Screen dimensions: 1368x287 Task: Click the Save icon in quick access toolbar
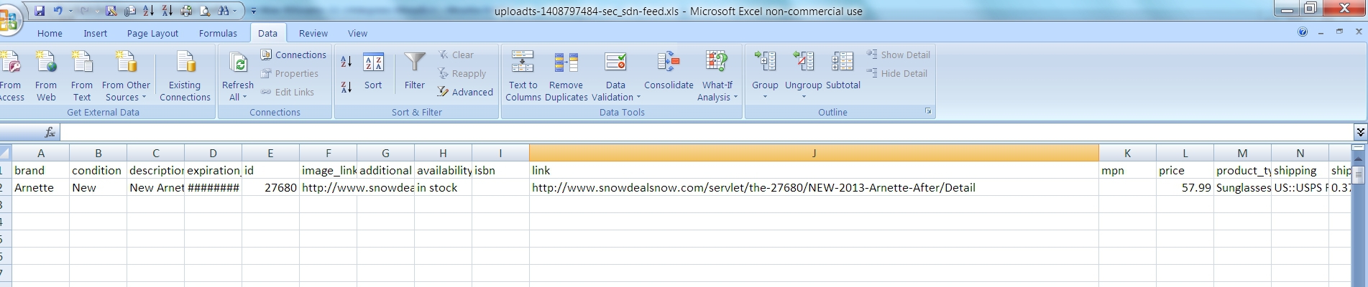point(40,11)
